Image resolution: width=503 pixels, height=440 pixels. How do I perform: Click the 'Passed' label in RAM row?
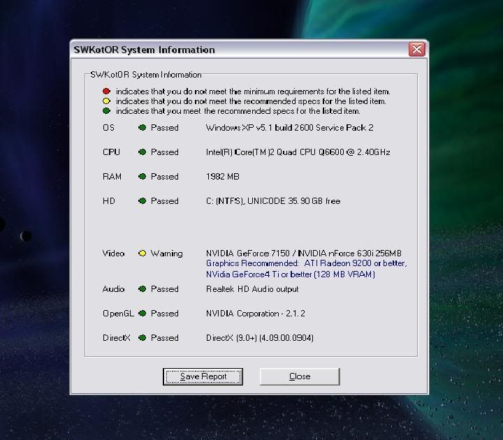[x=165, y=177]
